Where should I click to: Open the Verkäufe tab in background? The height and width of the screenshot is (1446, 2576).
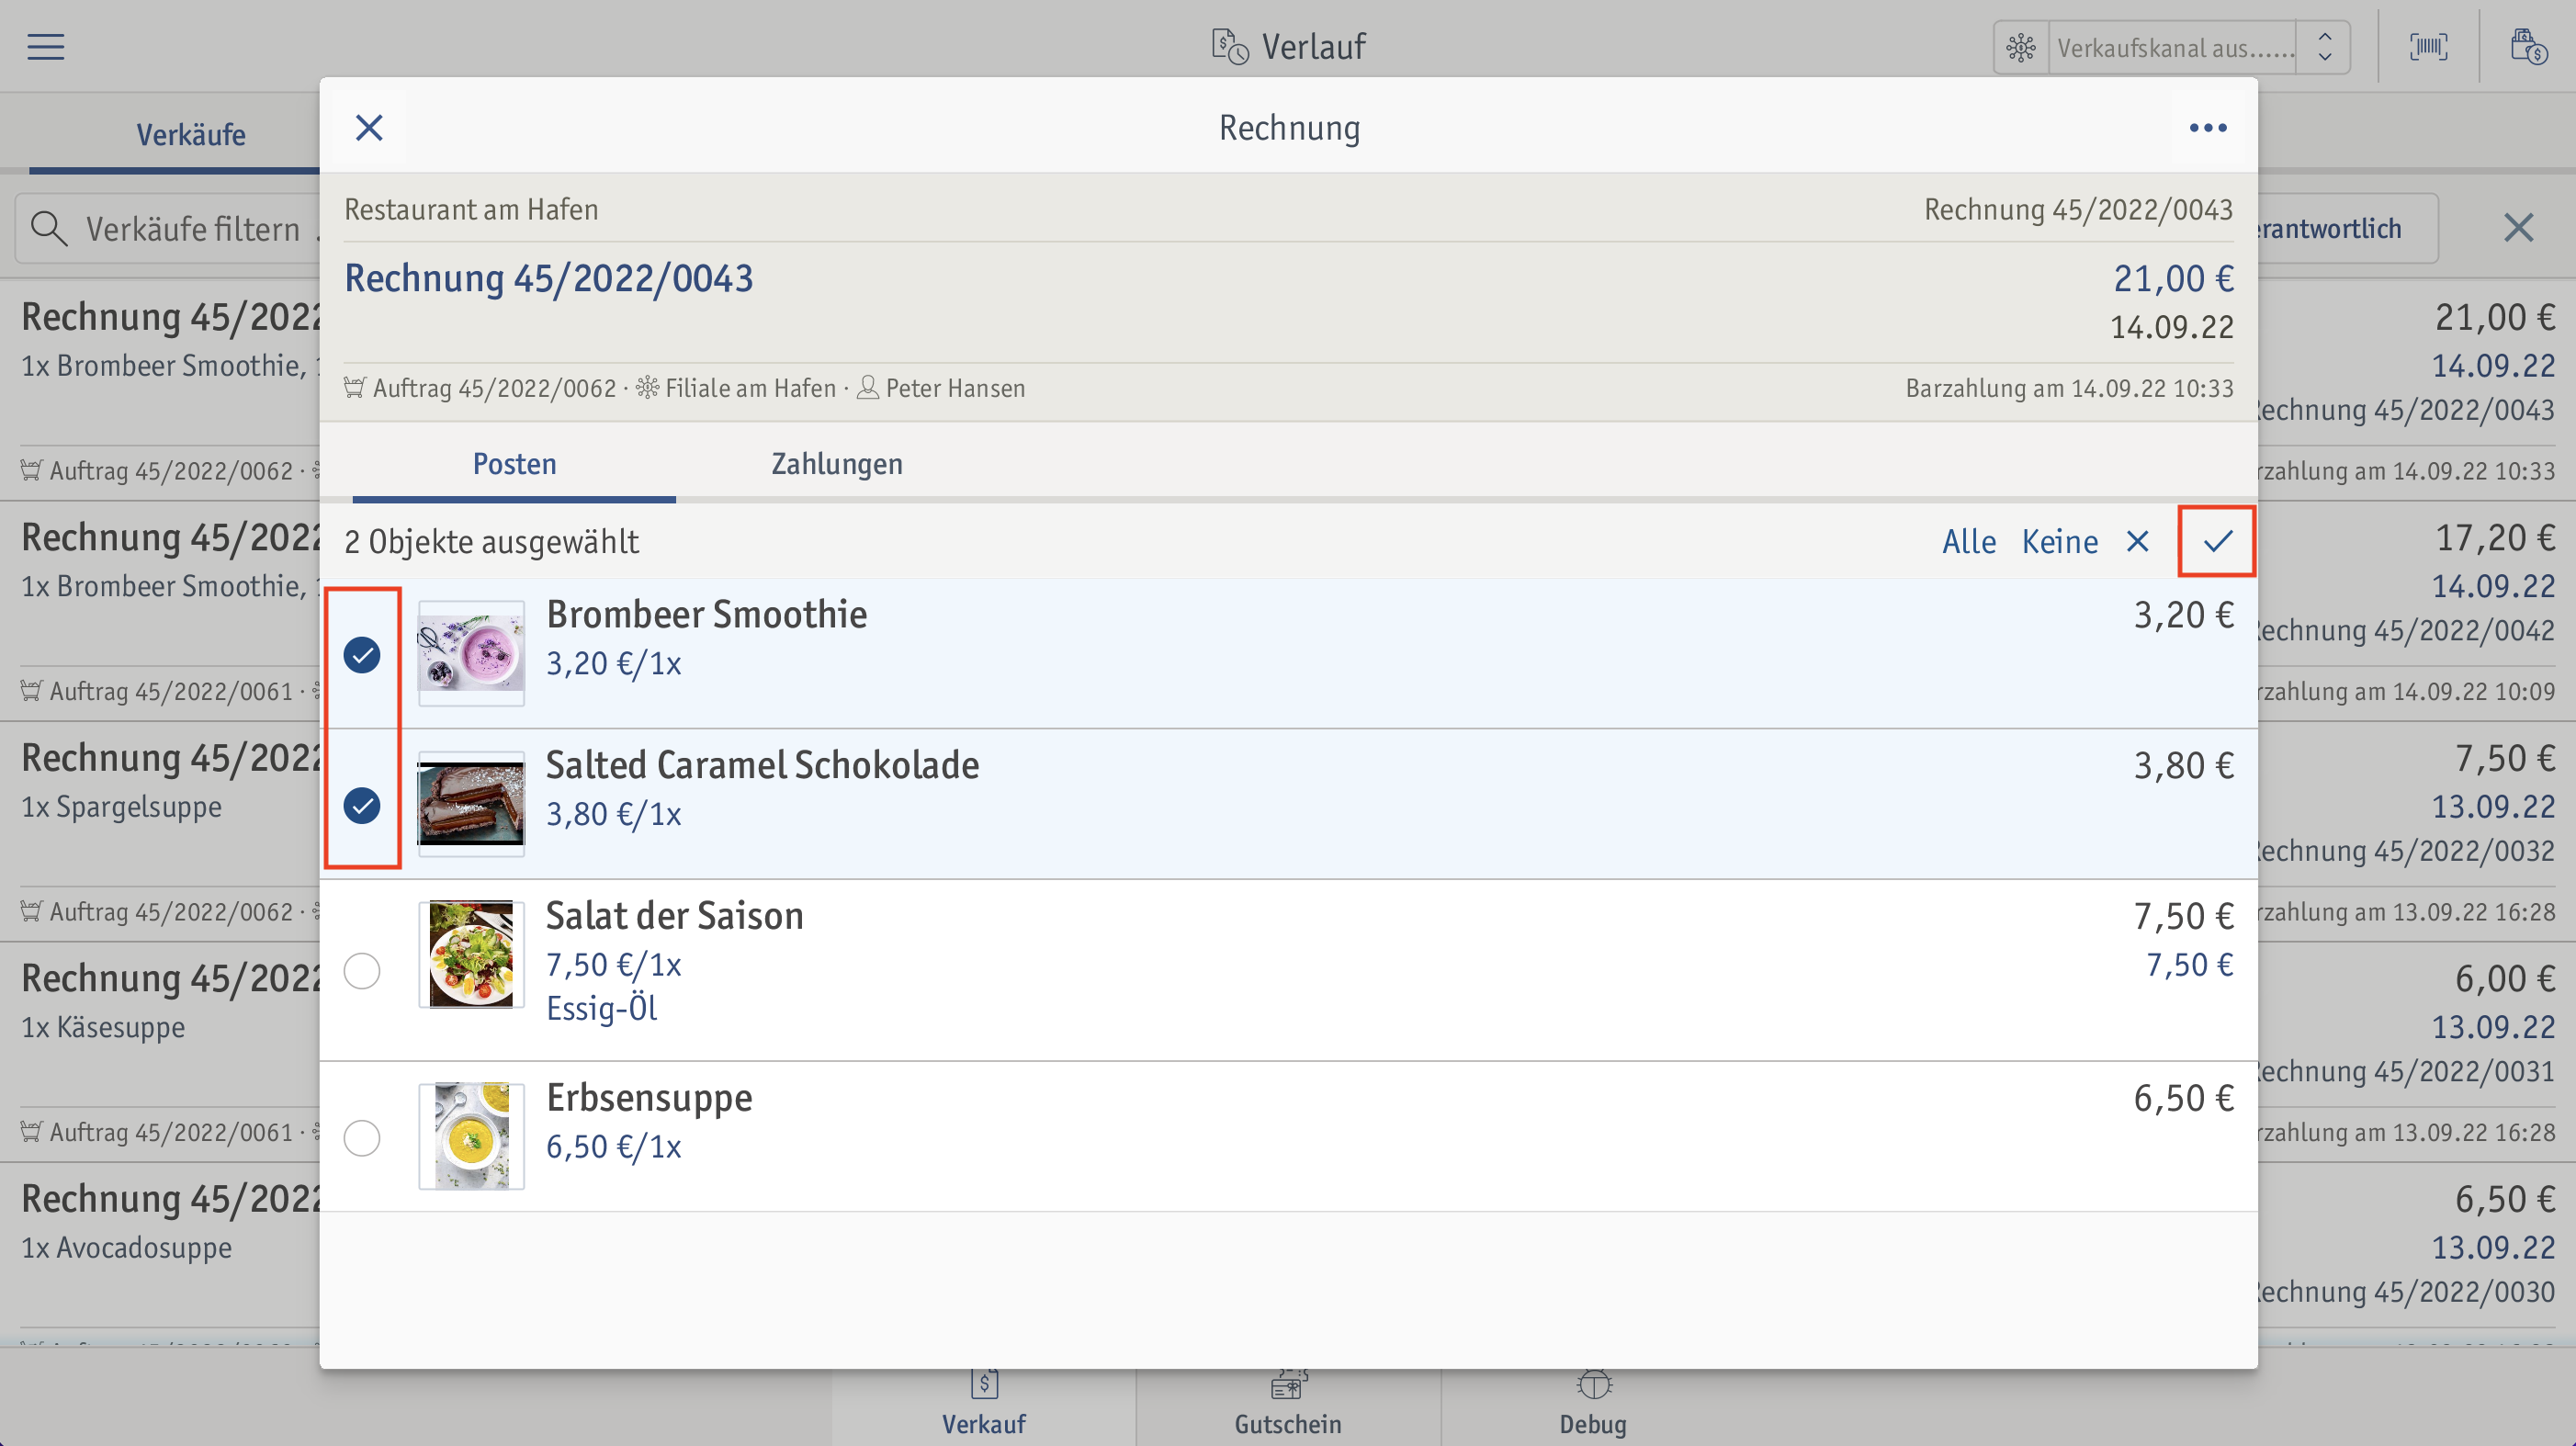[191, 134]
